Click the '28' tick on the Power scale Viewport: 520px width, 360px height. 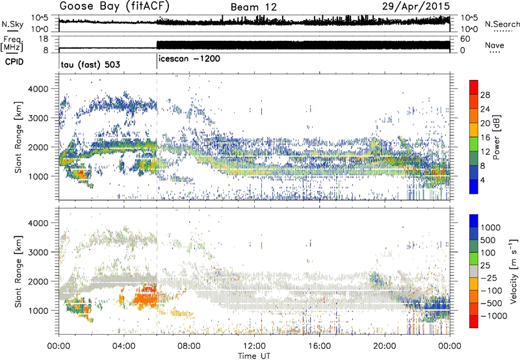[x=485, y=95]
